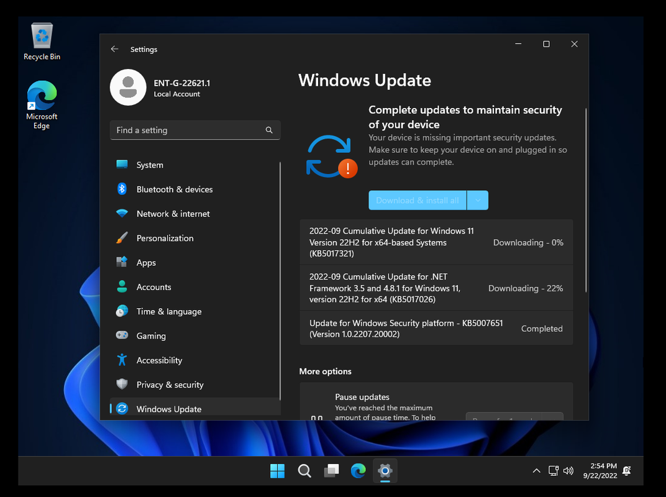The image size is (666, 497).
Task: Click the Personalization paintbrush icon
Action: pyautogui.click(x=122, y=238)
